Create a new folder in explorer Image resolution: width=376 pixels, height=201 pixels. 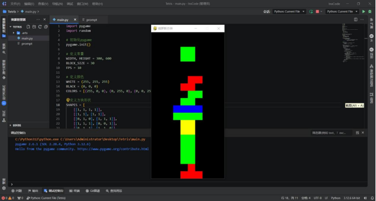pos(34,27)
